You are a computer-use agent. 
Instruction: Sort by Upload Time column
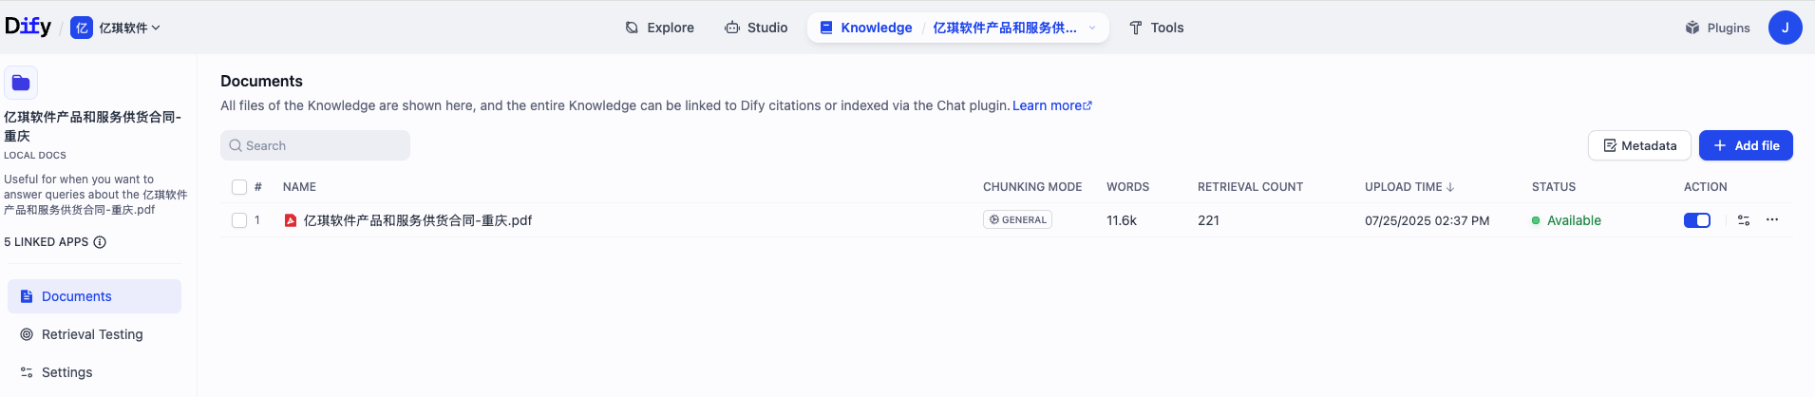coord(1409,187)
